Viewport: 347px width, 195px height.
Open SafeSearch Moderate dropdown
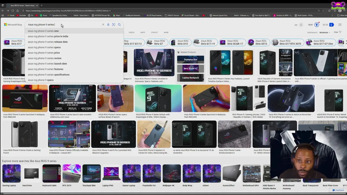[324, 32]
